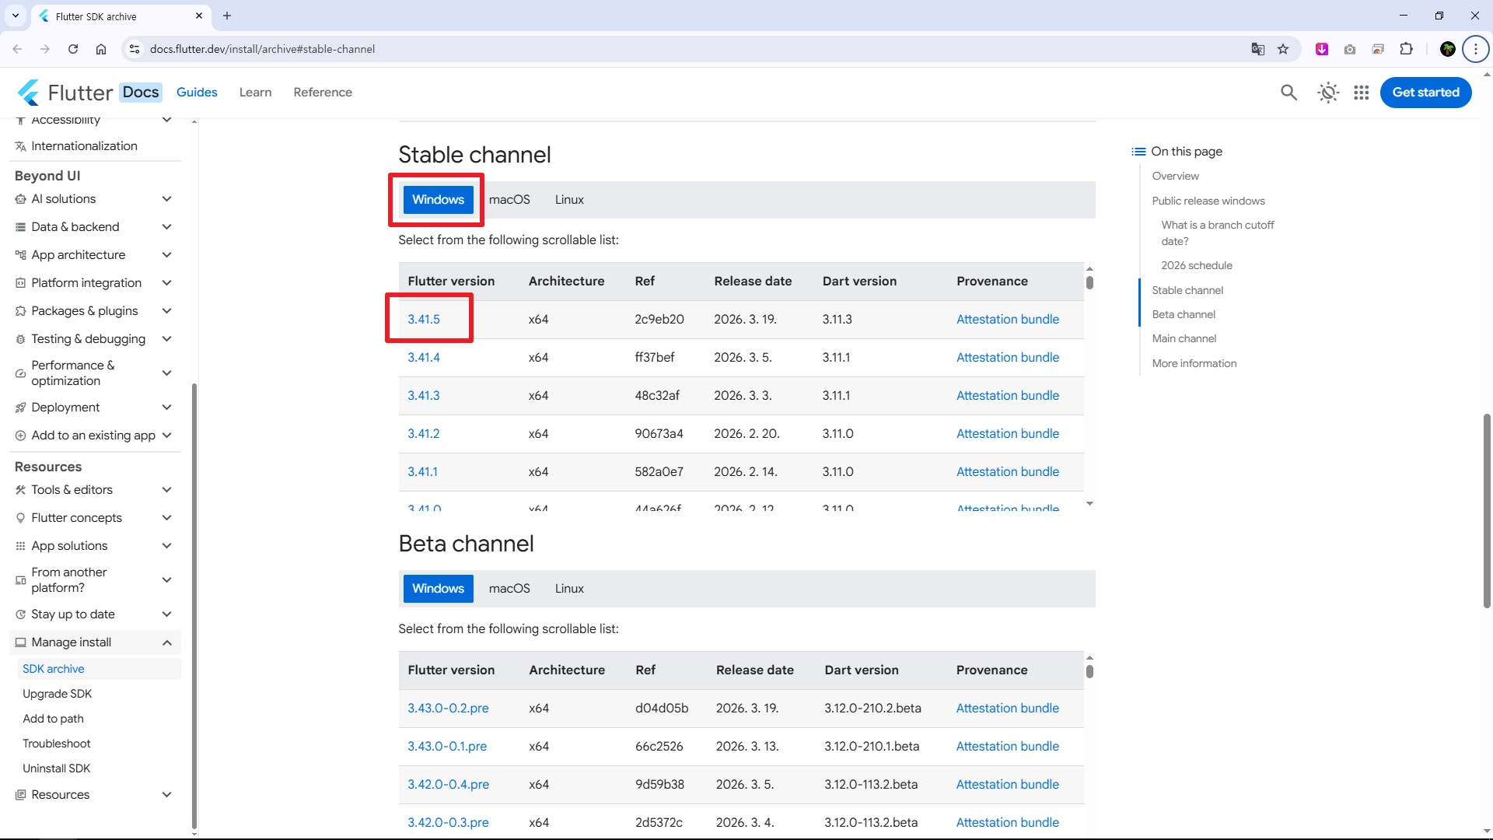Select macOS tab under Stable channel

509,200
